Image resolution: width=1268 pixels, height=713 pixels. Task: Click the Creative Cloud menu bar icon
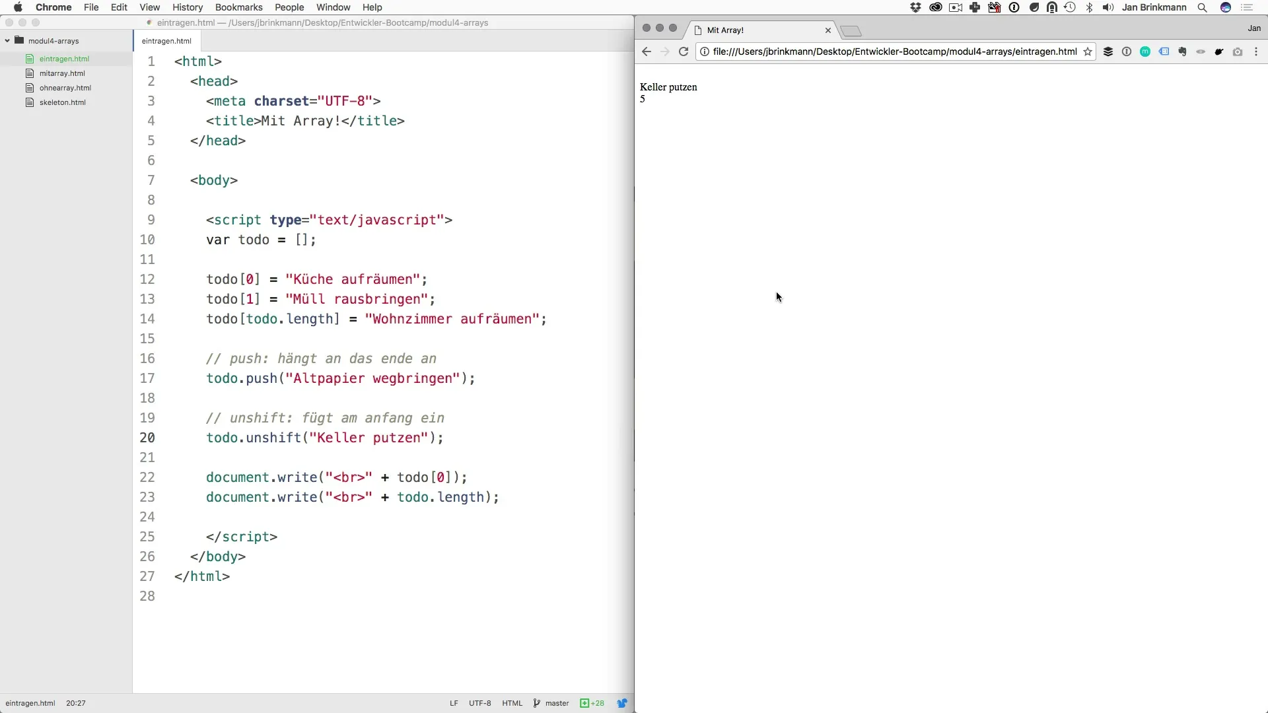(935, 7)
